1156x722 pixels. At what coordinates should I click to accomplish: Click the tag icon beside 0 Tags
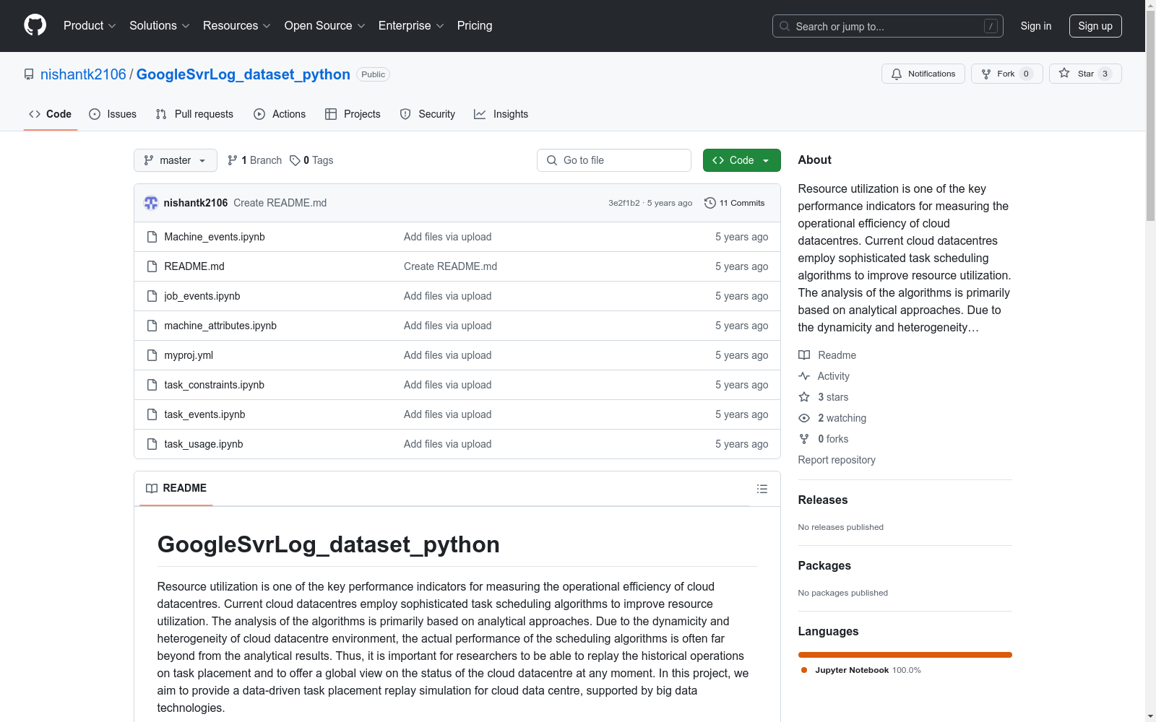pyautogui.click(x=295, y=160)
